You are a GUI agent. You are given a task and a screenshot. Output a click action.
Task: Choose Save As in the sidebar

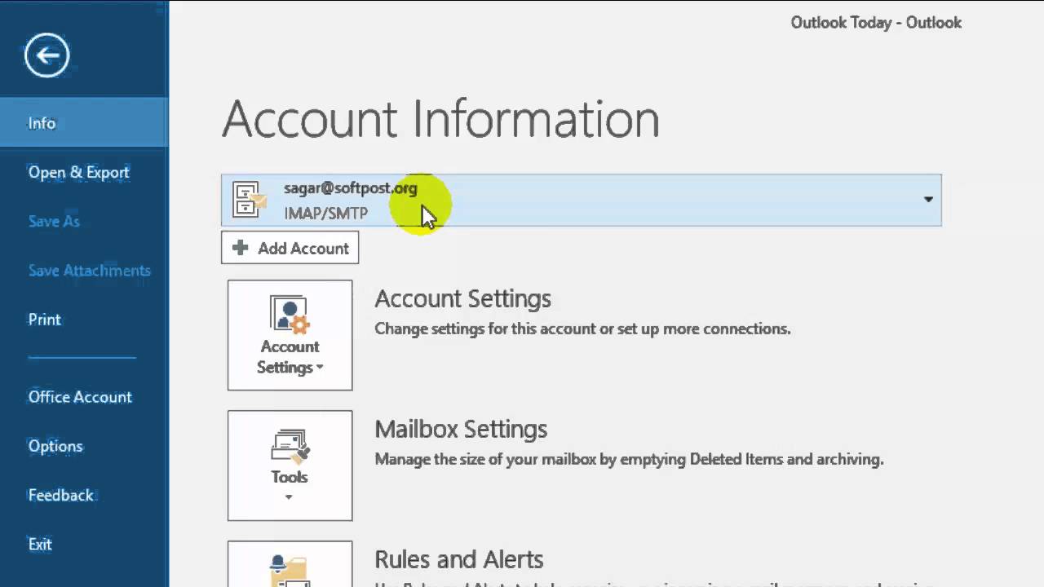point(54,221)
